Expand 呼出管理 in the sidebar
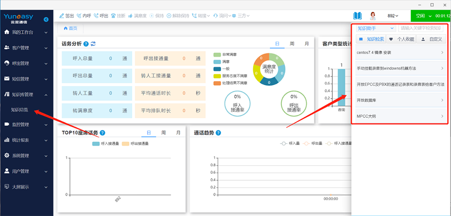Image resolution: width=451 pixels, height=216 pixels. 27,63
